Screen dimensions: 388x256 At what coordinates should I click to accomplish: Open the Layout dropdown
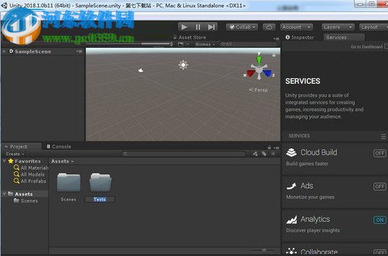click(x=373, y=27)
